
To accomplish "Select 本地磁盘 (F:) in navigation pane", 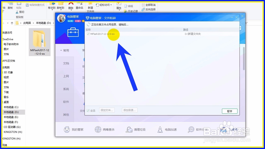I will 11,122.
